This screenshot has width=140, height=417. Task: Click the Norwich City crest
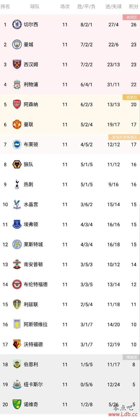point(17,404)
